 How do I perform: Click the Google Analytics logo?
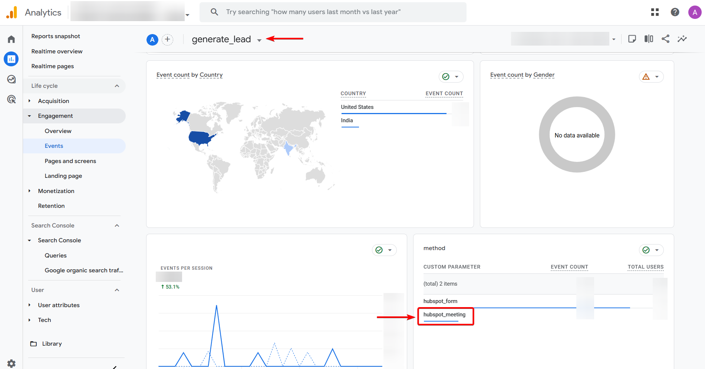12,12
